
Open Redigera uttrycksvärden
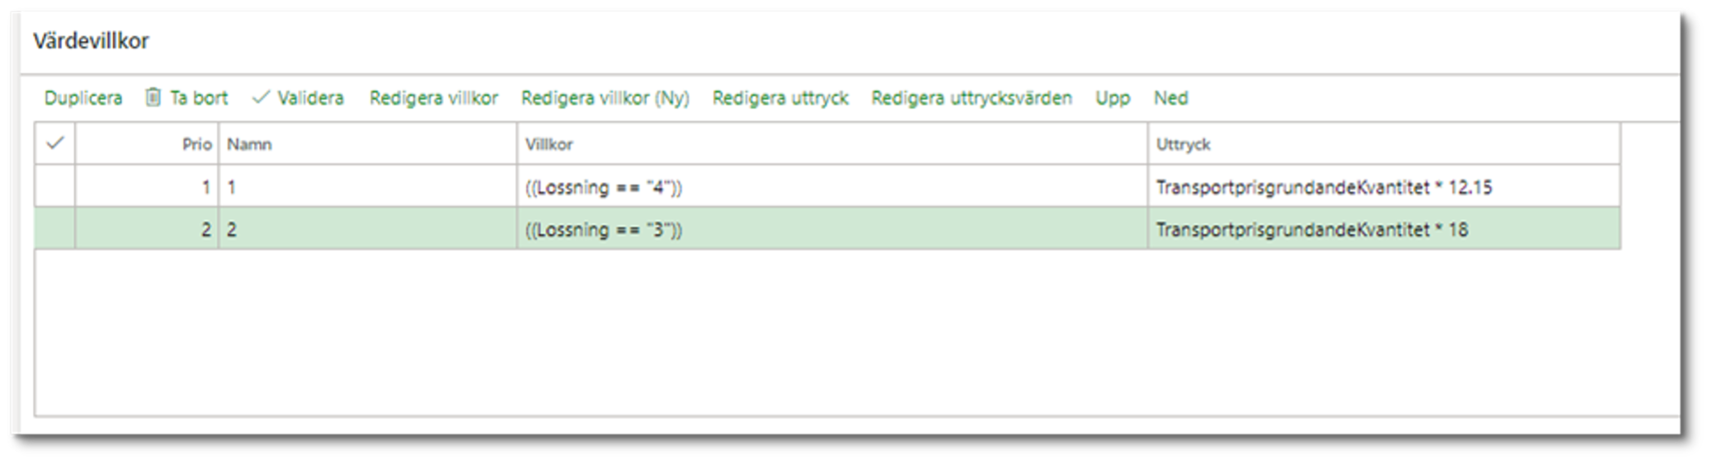pyautogui.click(x=972, y=98)
